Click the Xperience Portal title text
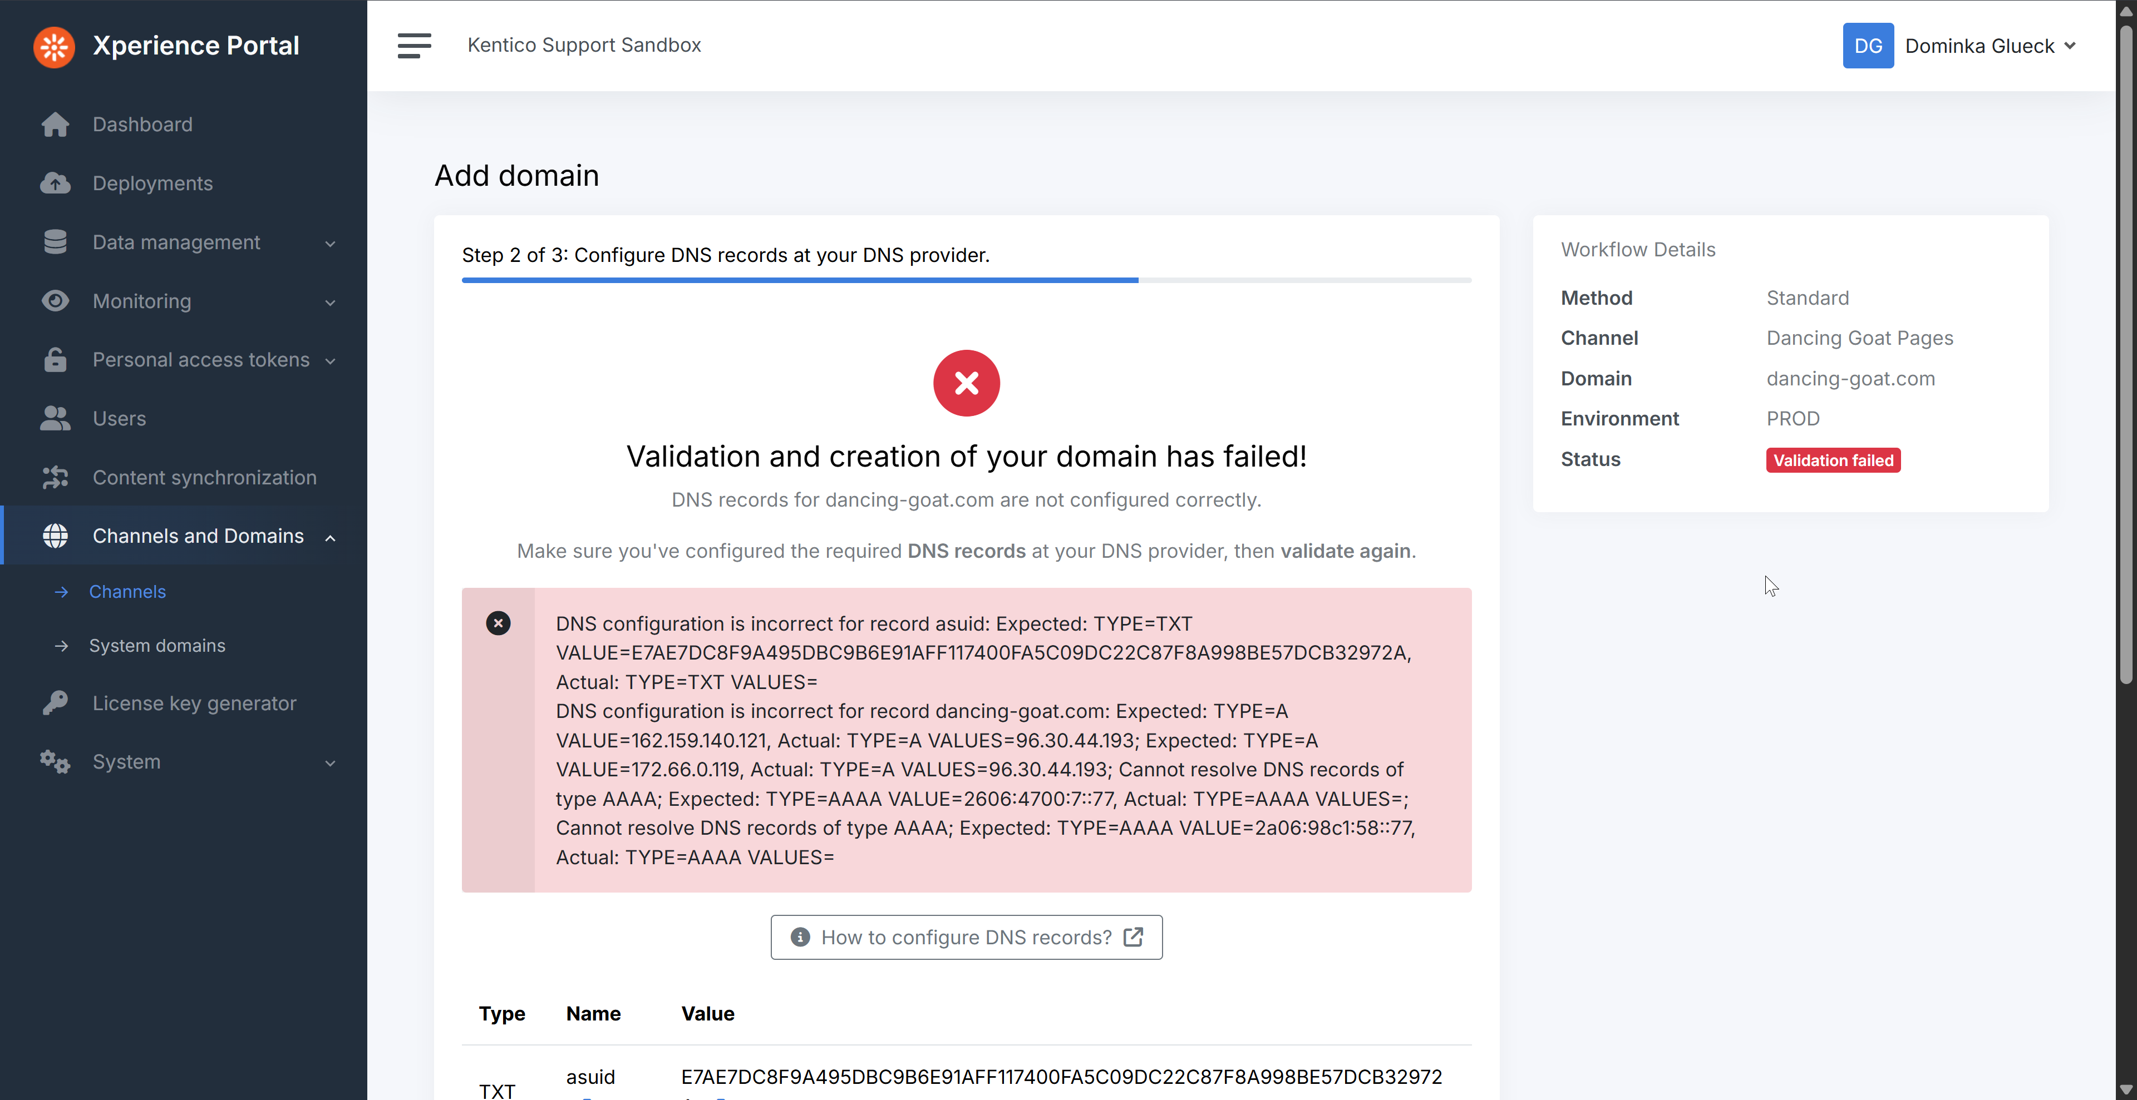The image size is (2137, 1100). [196, 46]
